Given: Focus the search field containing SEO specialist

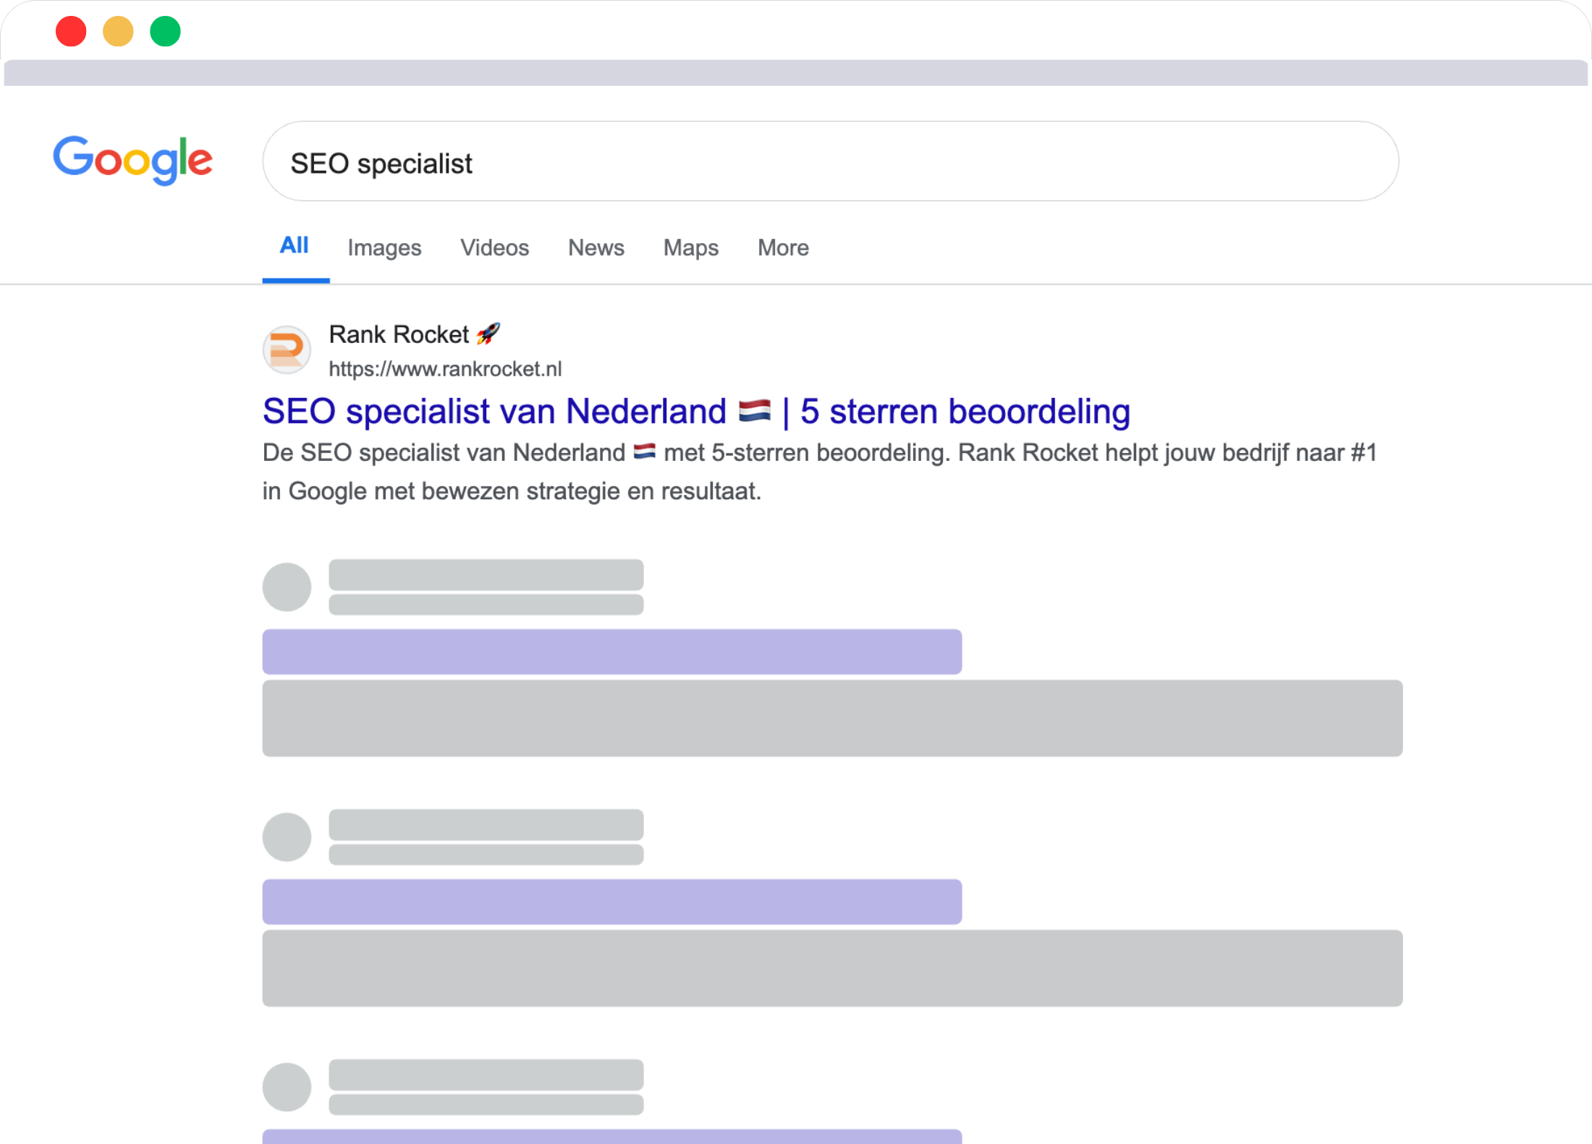Looking at the screenshot, I should pyautogui.click(x=831, y=161).
